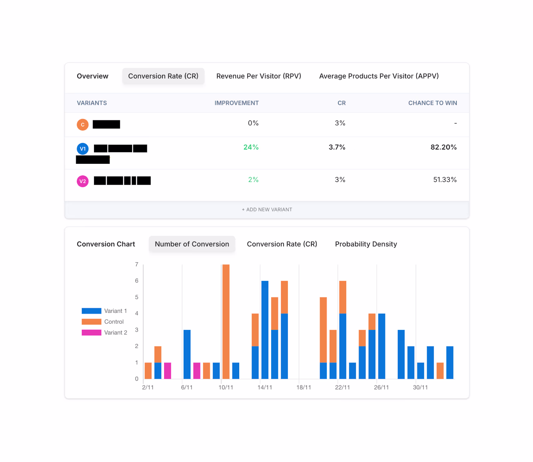Sort by the IMPROVEMENT column header

237,103
